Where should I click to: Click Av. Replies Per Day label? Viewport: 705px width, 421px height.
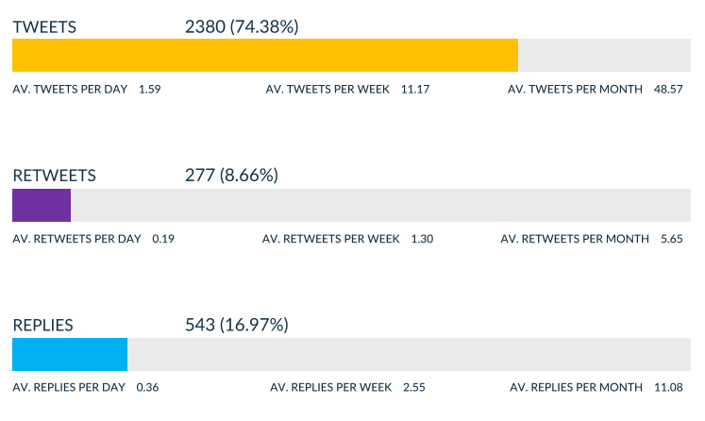[69, 387]
